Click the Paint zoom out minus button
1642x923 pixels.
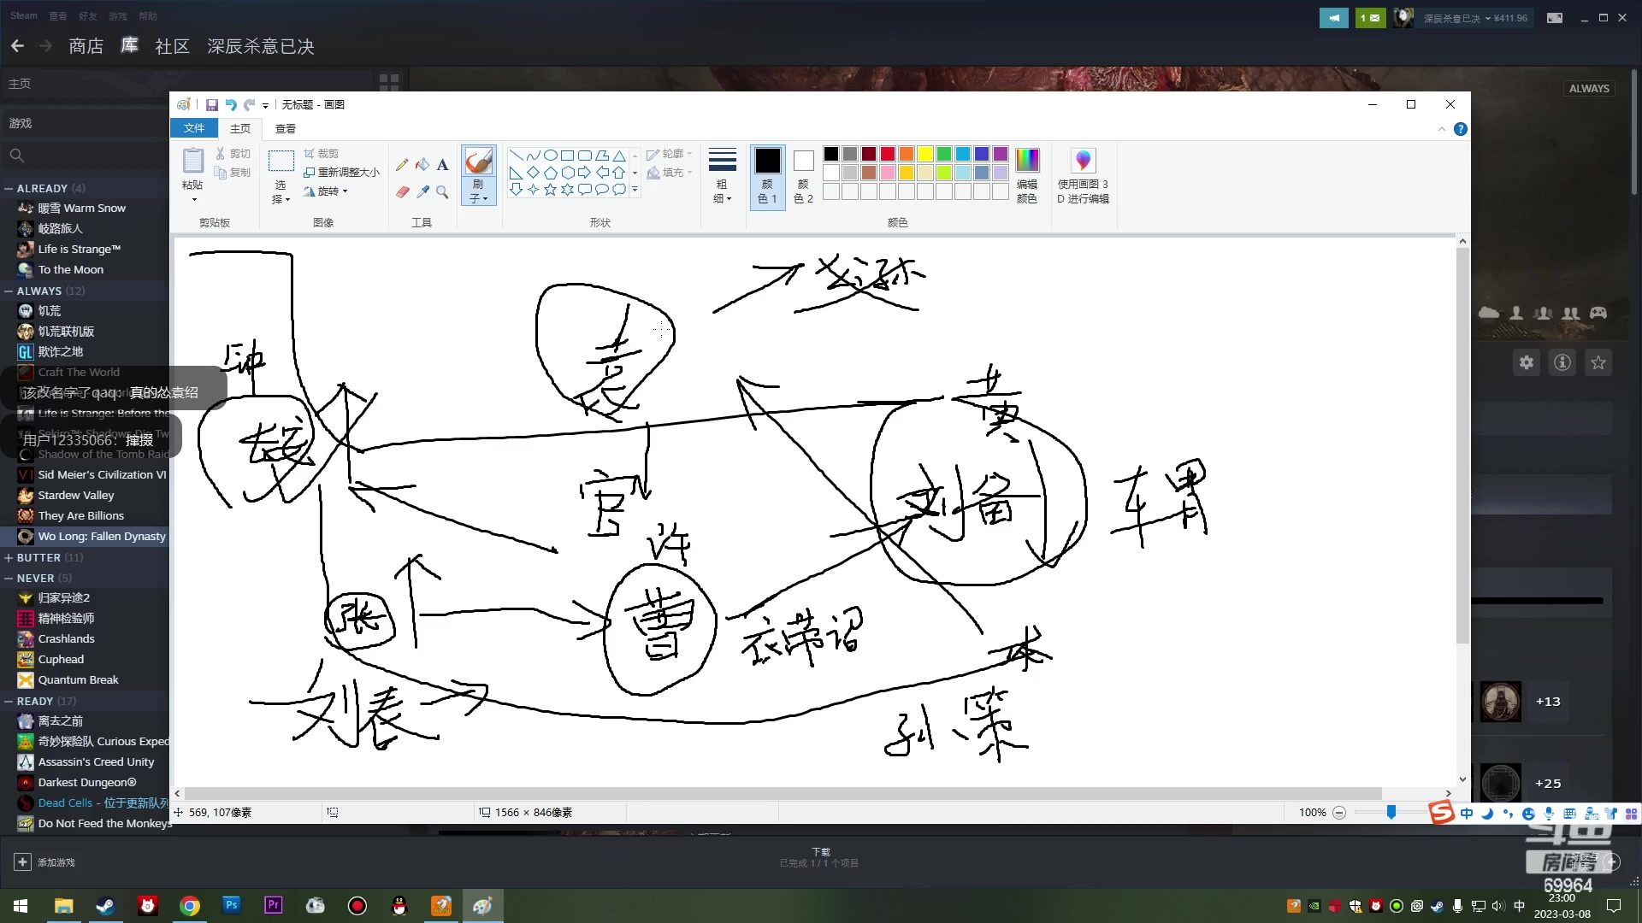[x=1339, y=813]
